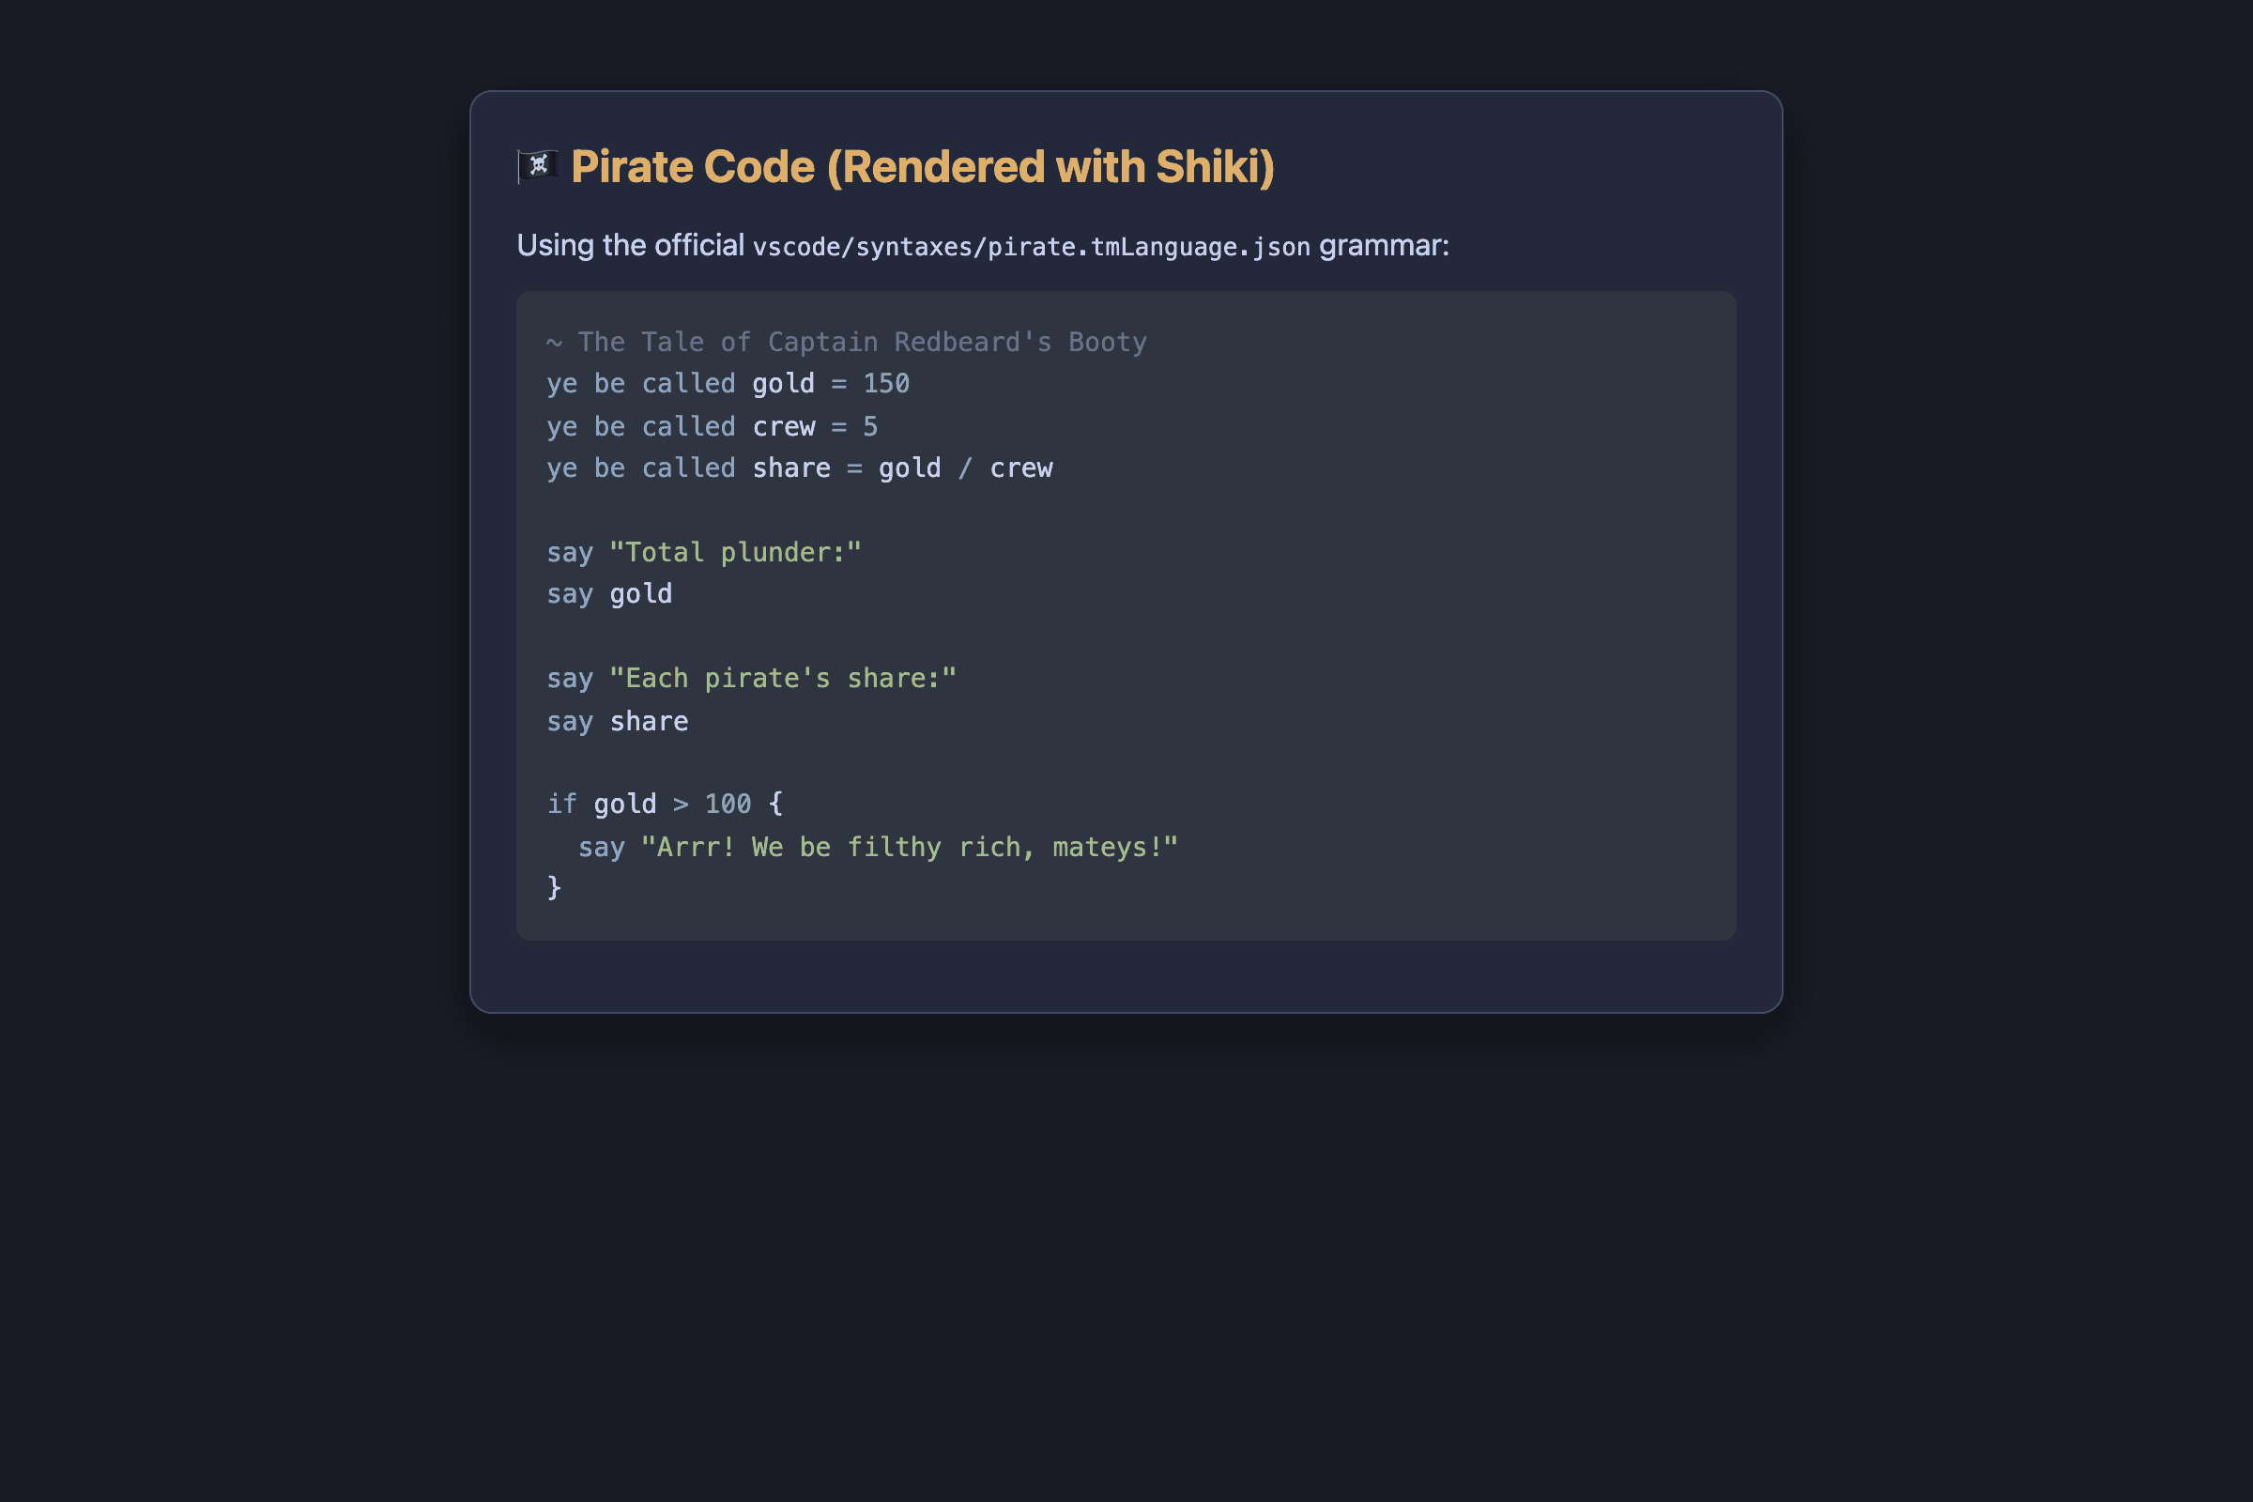2253x1502 pixels.
Task: Click the number 150 in code
Action: (x=886, y=384)
